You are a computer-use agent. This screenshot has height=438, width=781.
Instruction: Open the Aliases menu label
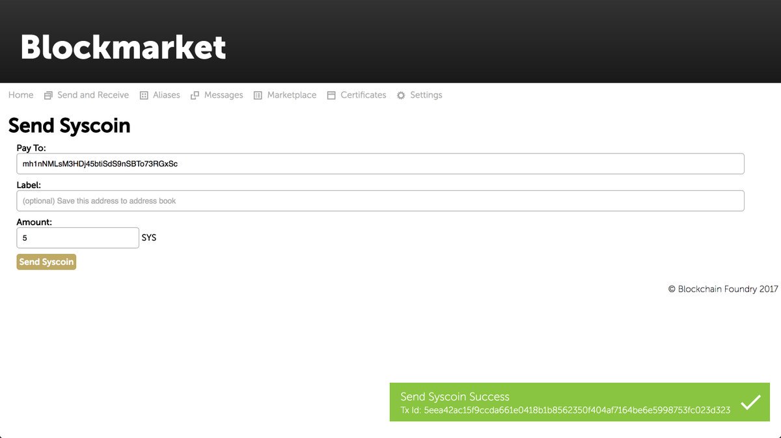click(167, 95)
